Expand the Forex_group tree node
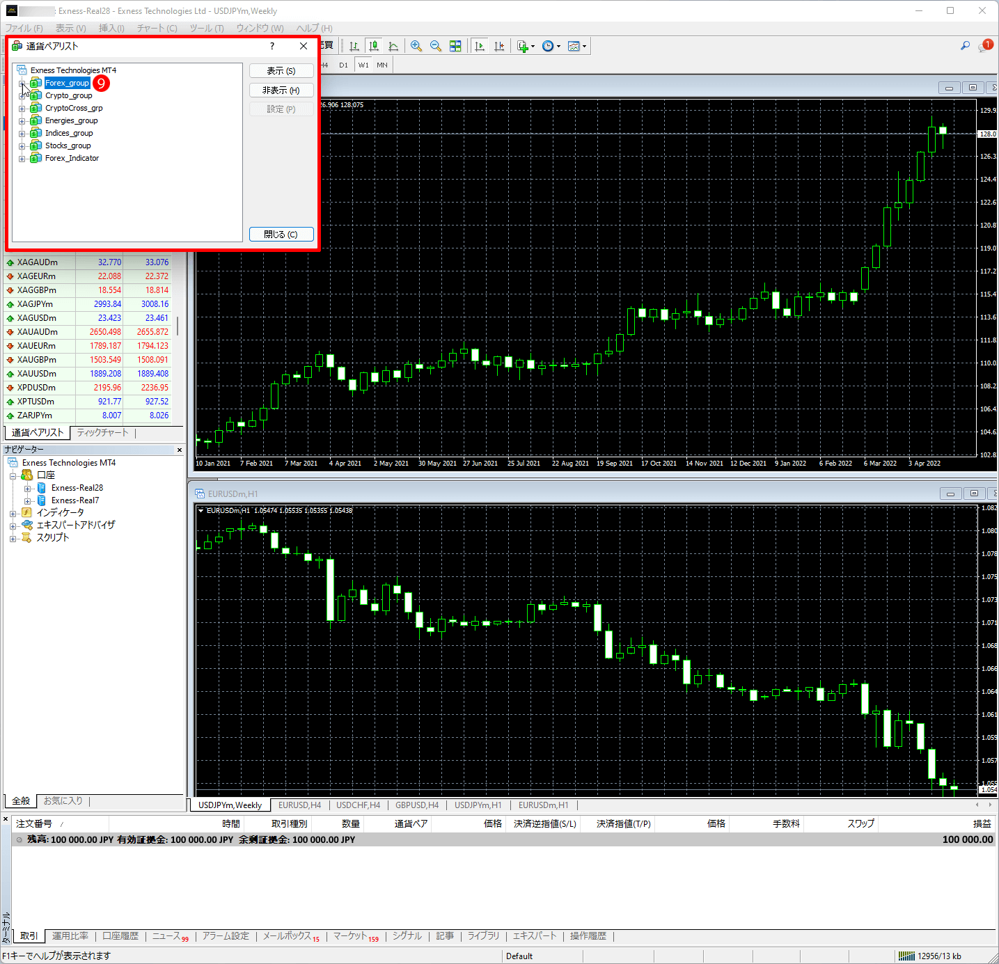Image resolution: width=999 pixels, height=964 pixels. (x=22, y=83)
